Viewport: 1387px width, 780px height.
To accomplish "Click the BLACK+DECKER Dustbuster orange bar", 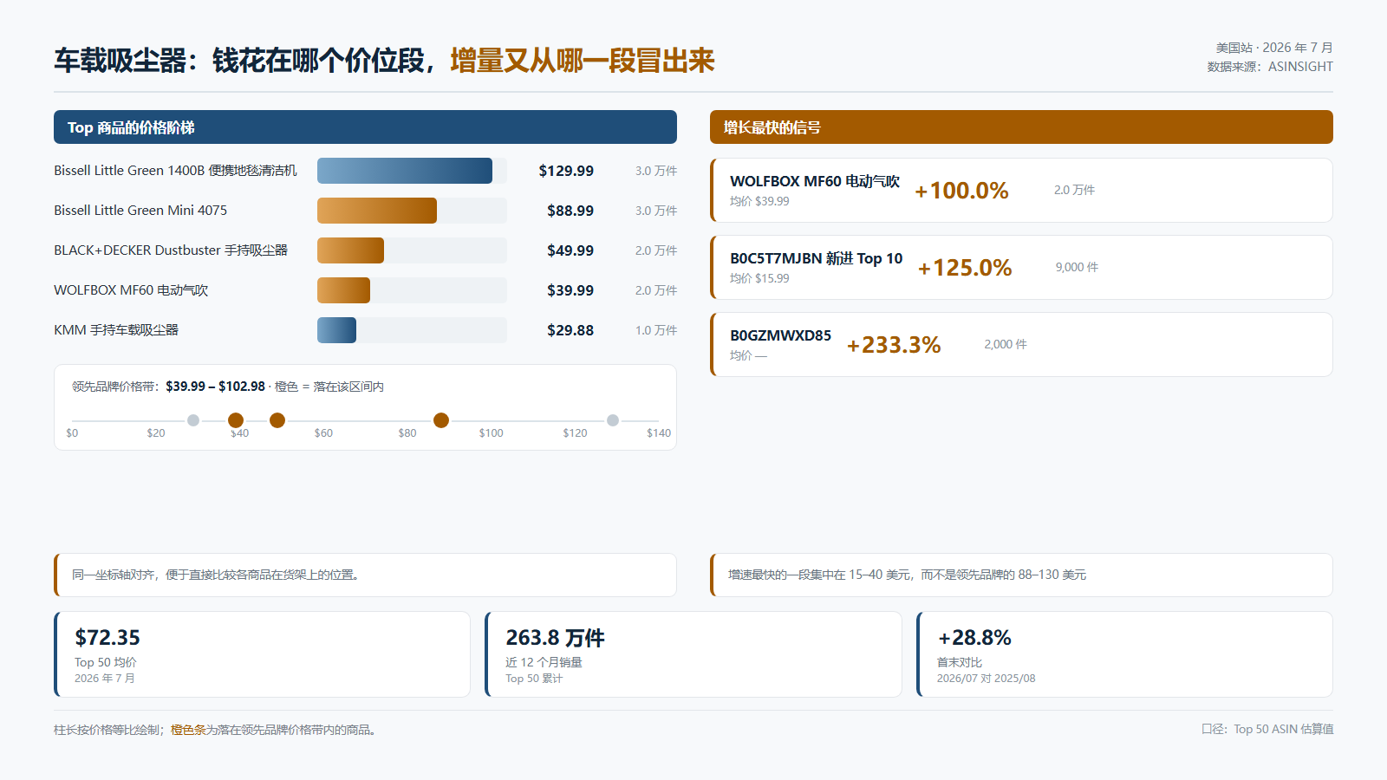I will pos(350,250).
